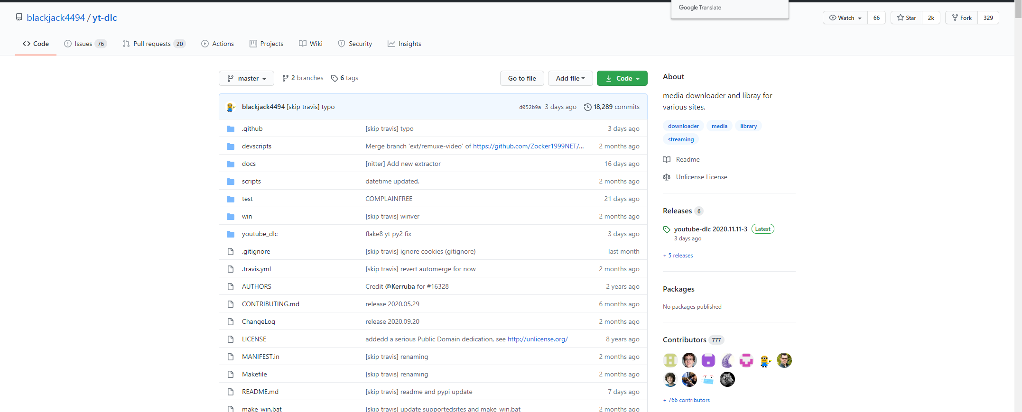The width and height of the screenshot is (1022, 412).
Task: Open the Wiki tab
Action: point(311,44)
